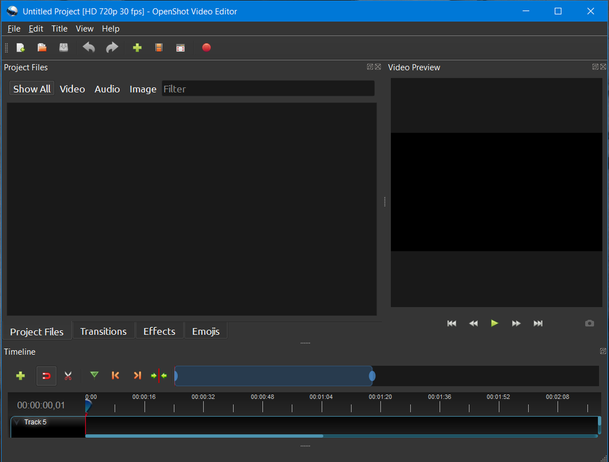Undo the last action
Screen dimensions: 609x462
click(x=89, y=48)
